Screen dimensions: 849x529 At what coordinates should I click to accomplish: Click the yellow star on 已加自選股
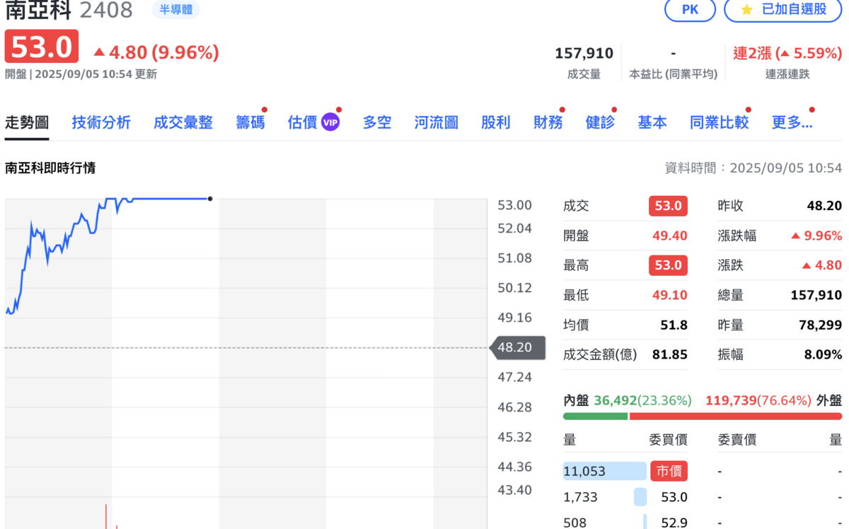coord(746,11)
